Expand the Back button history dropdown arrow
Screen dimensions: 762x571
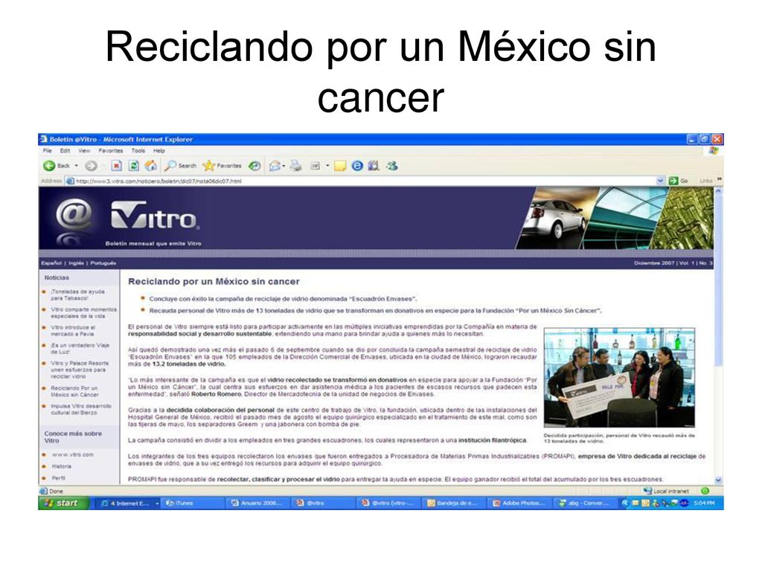pos(77,166)
